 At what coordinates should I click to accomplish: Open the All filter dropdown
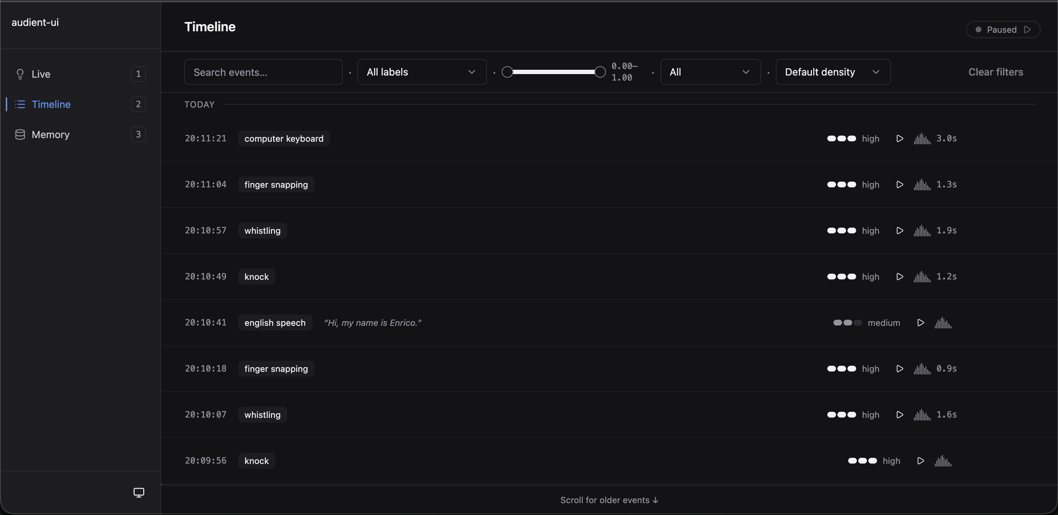(x=710, y=72)
